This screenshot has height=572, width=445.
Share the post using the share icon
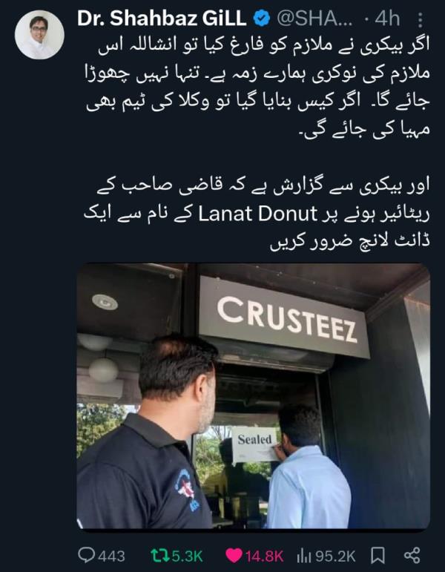point(412,555)
